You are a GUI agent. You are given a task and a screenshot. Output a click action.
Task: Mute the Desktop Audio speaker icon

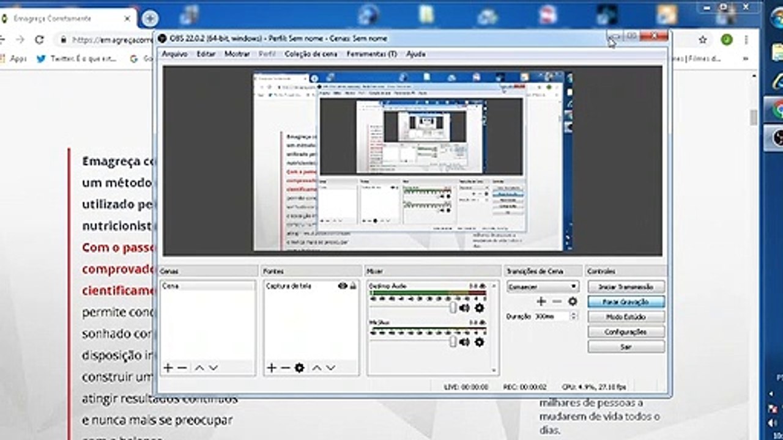464,308
